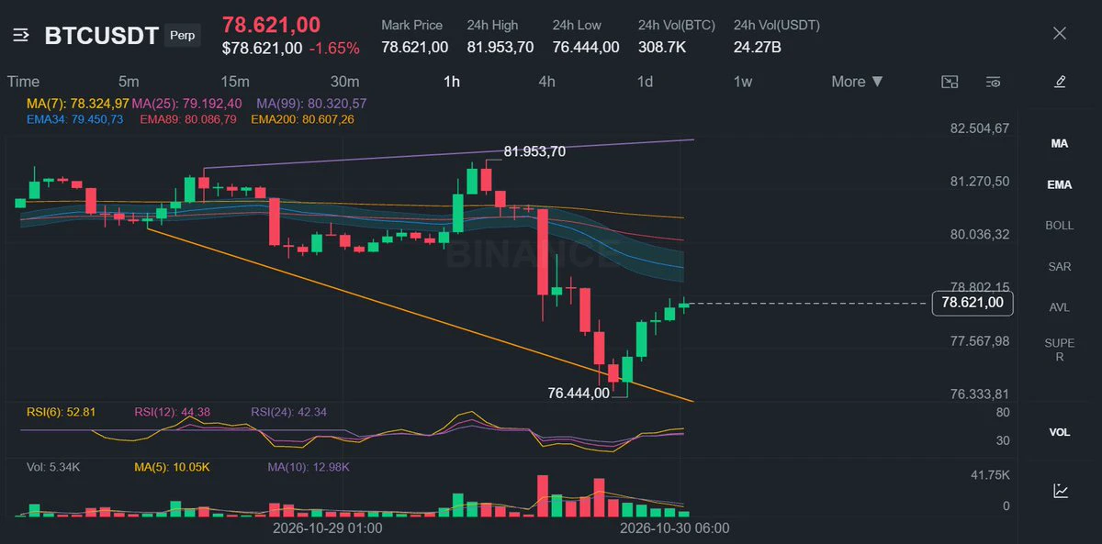Click the EMA34 79.450,73 legend
Screen dimensions: 1102x544
click(74, 119)
